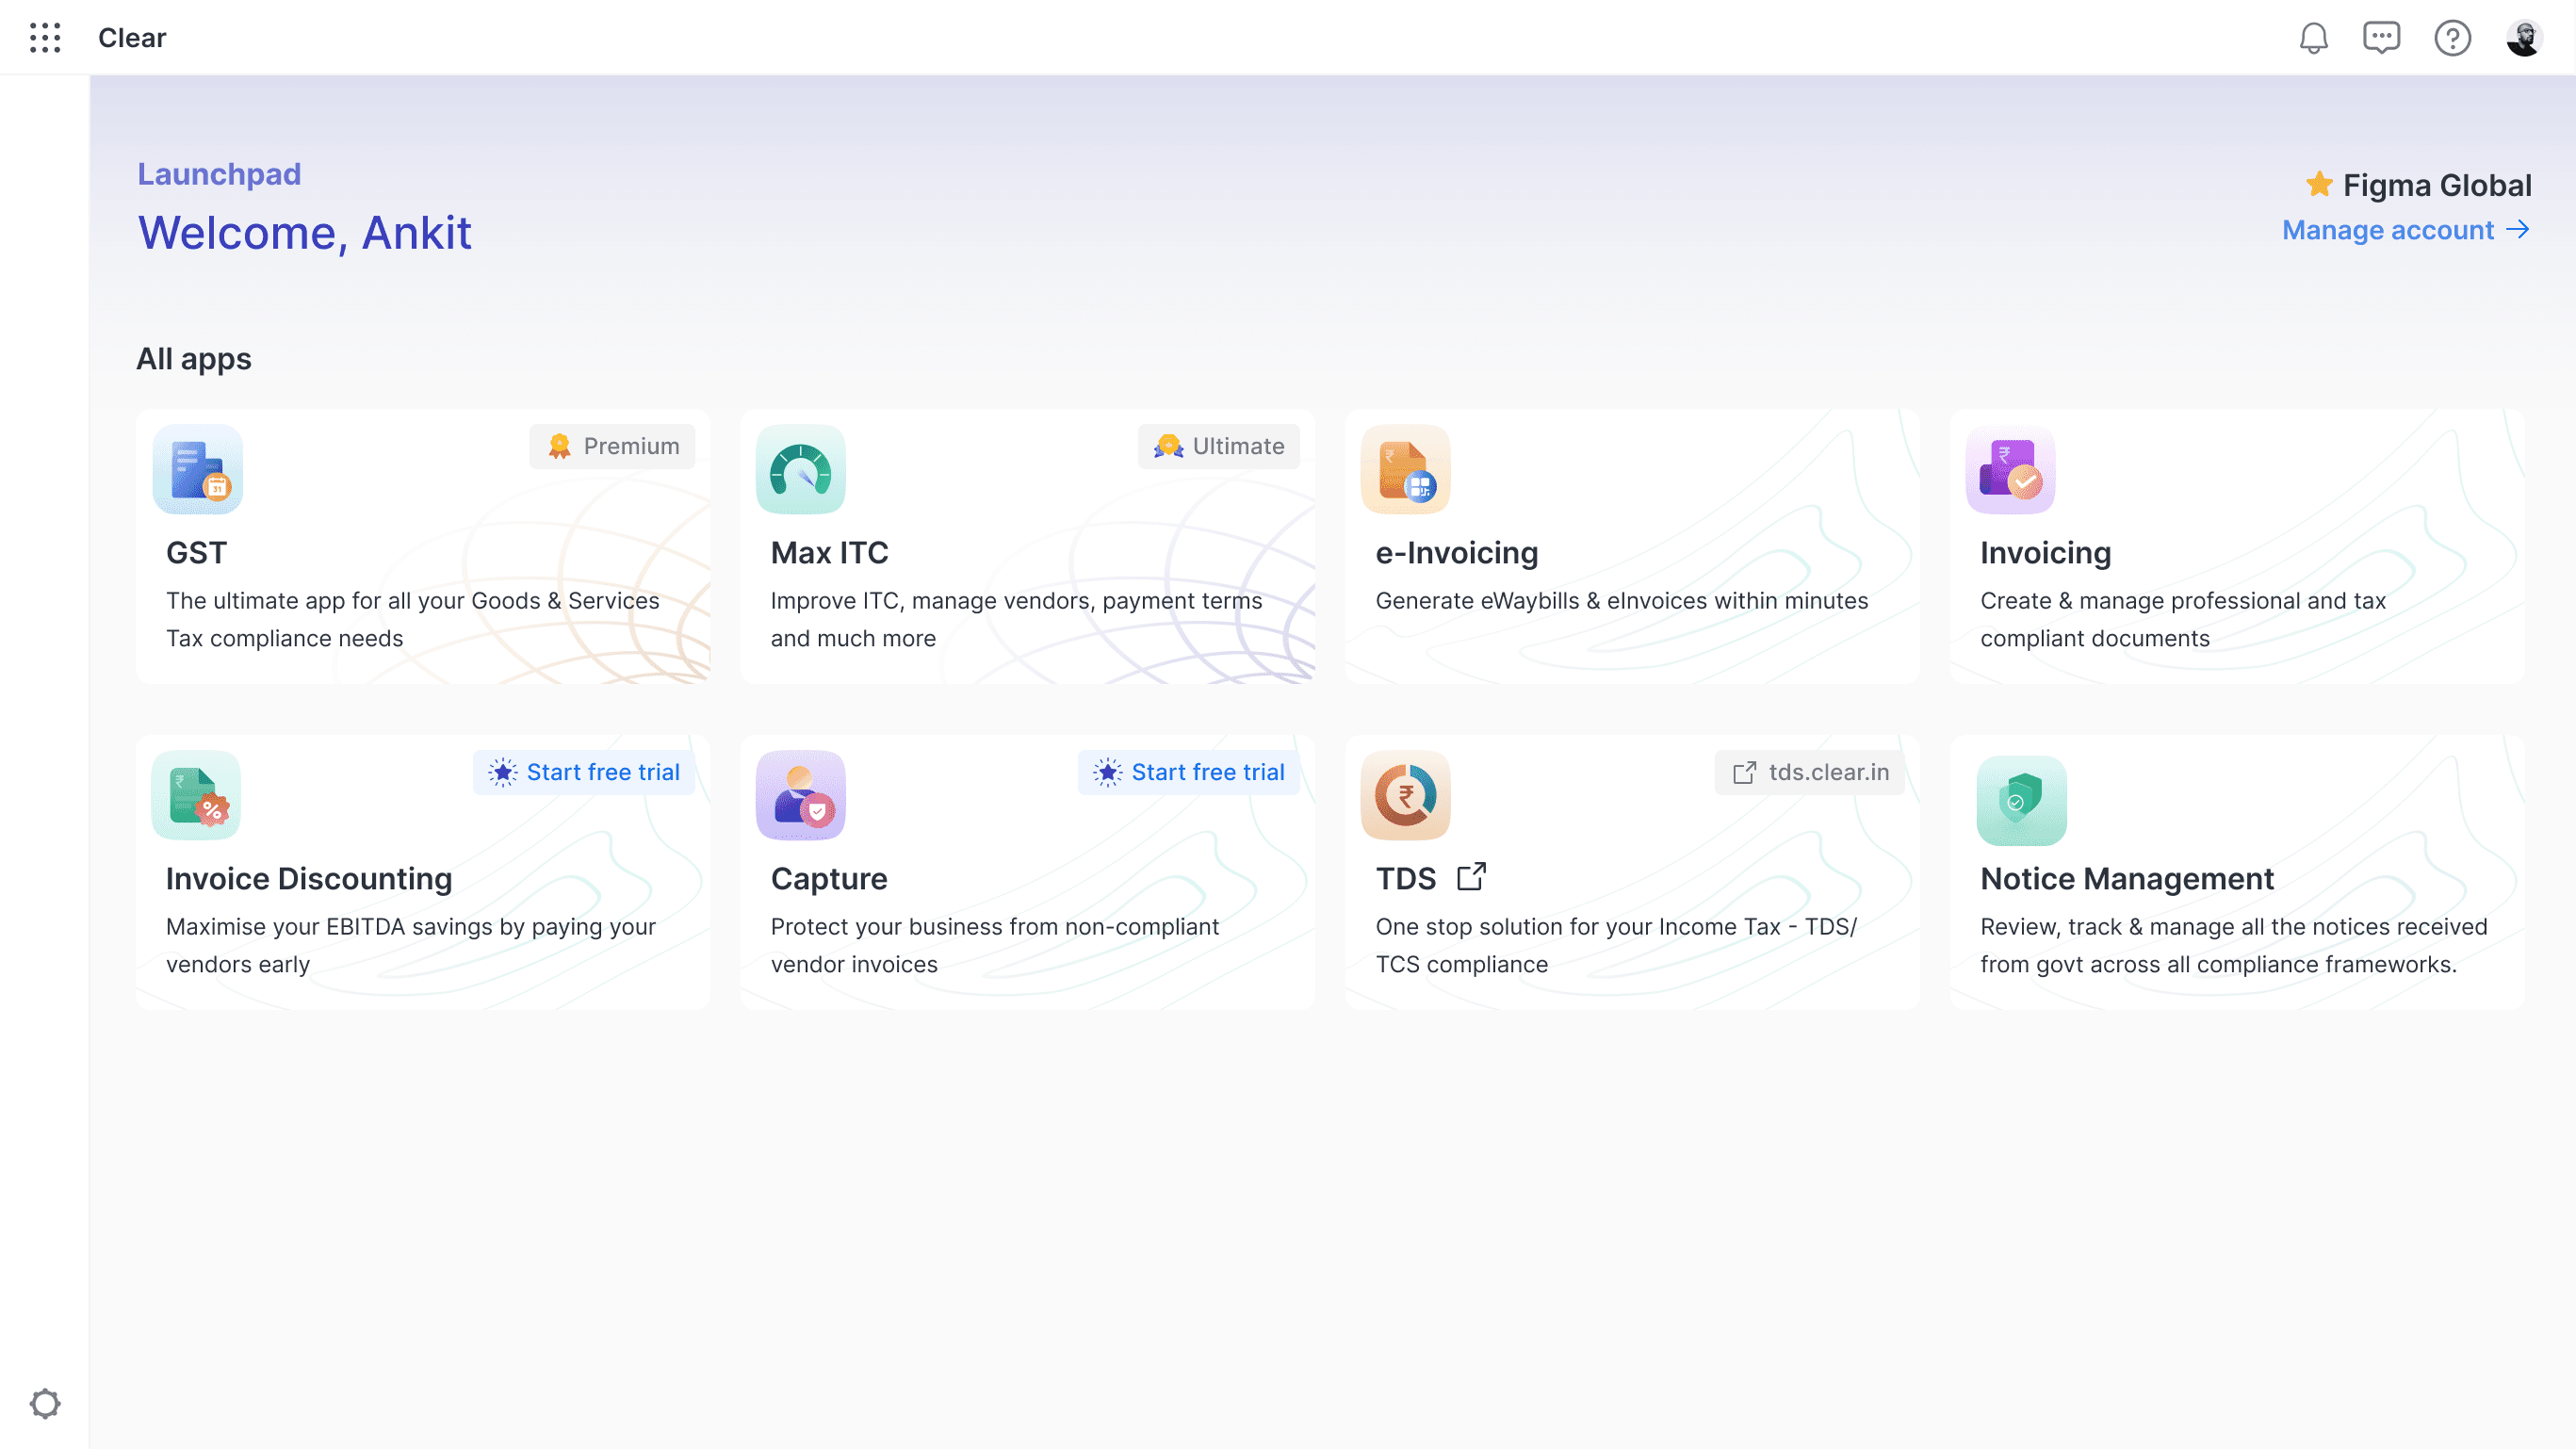Open the user profile avatar
The image size is (2576, 1449).
[x=2524, y=38]
